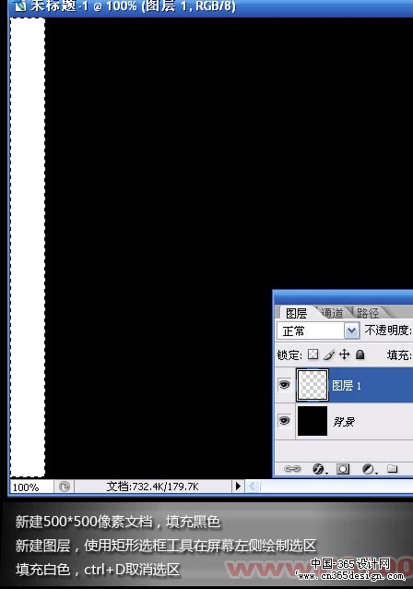Expand the status bar arrow menu

pyautogui.click(x=238, y=487)
